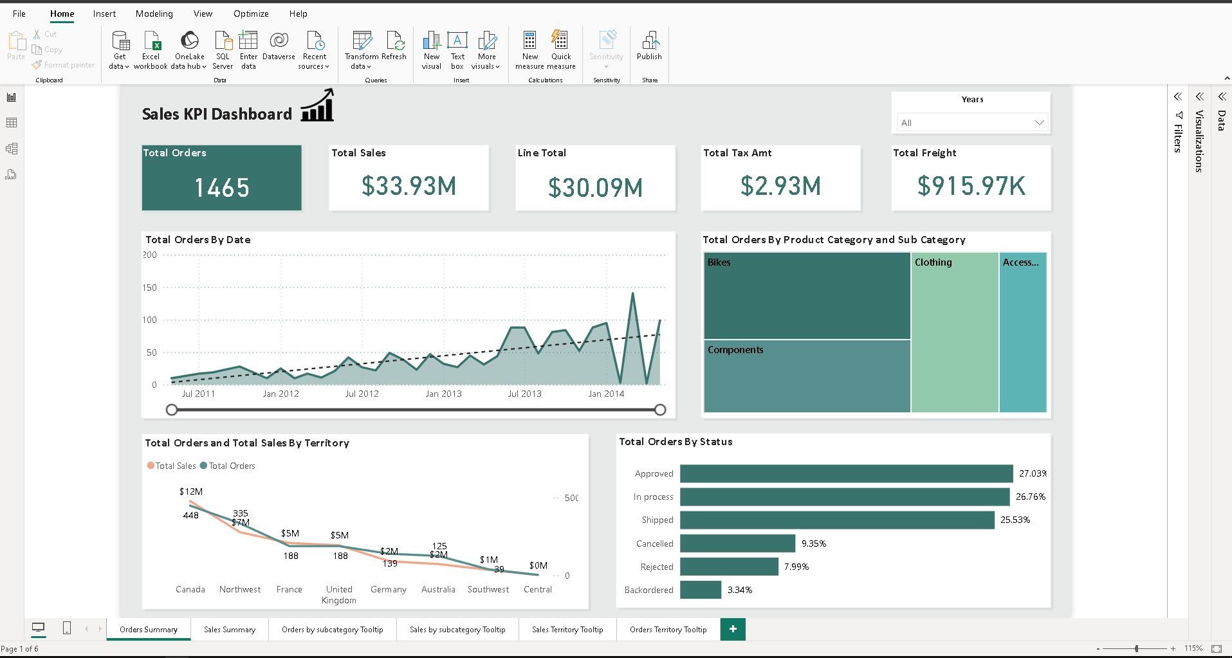Open the Table view from left sidebar
1232x658 pixels.
point(12,123)
